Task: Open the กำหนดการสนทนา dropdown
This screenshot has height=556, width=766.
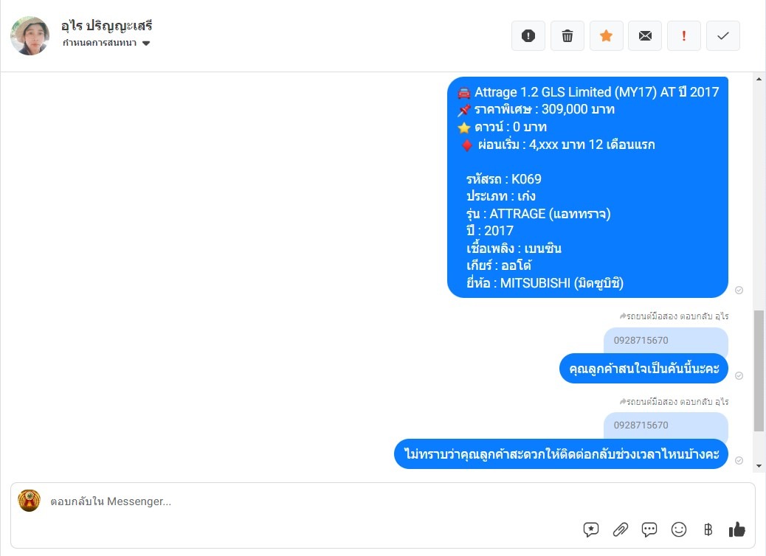Action: click(106, 43)
